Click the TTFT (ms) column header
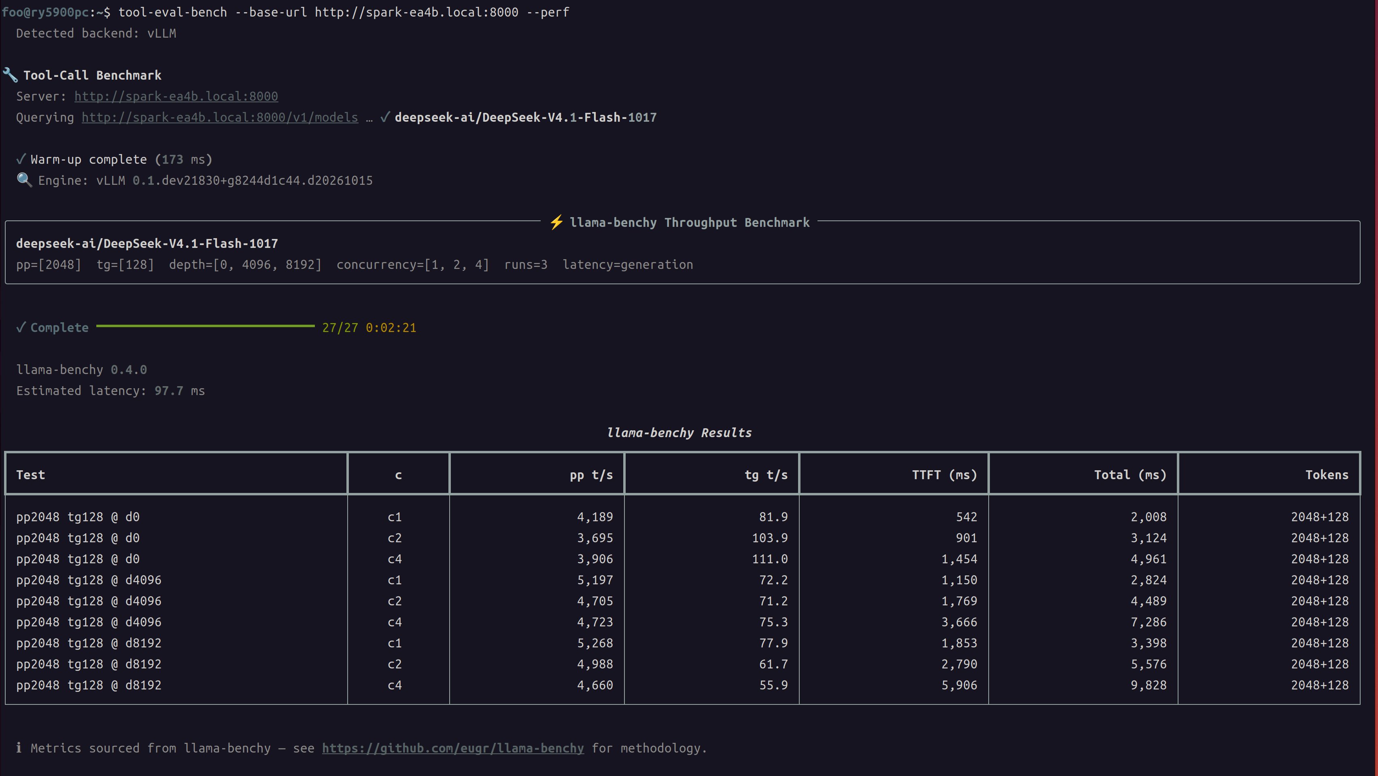 [x=944, y=475]
